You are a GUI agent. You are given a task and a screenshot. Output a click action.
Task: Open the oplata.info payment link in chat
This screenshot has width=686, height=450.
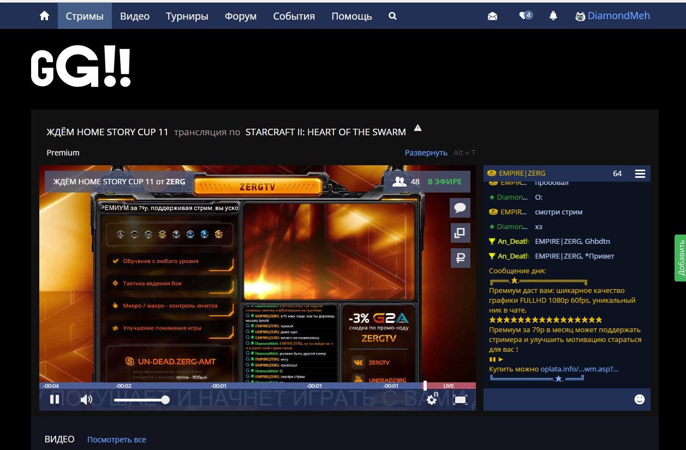pos(580,369)
